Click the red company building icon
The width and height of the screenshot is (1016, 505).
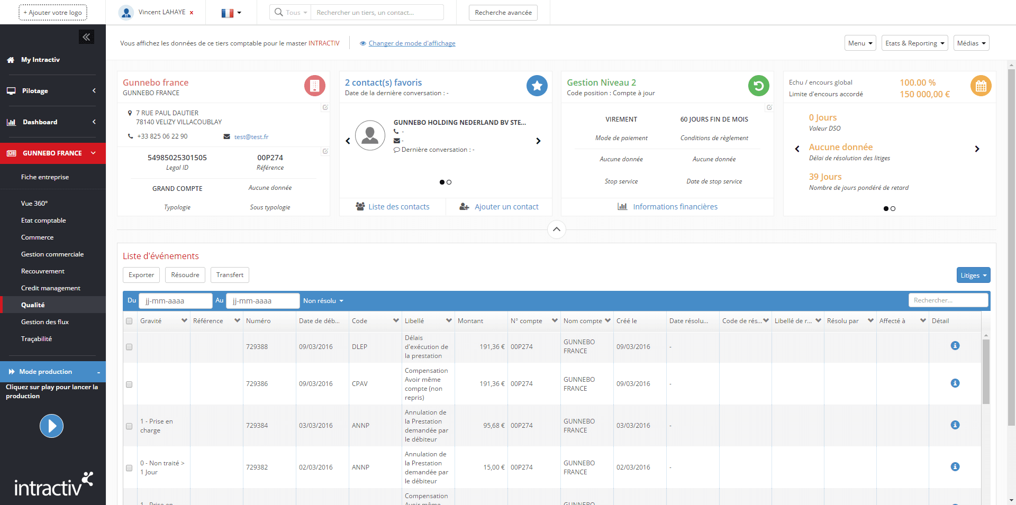[314, 86]
